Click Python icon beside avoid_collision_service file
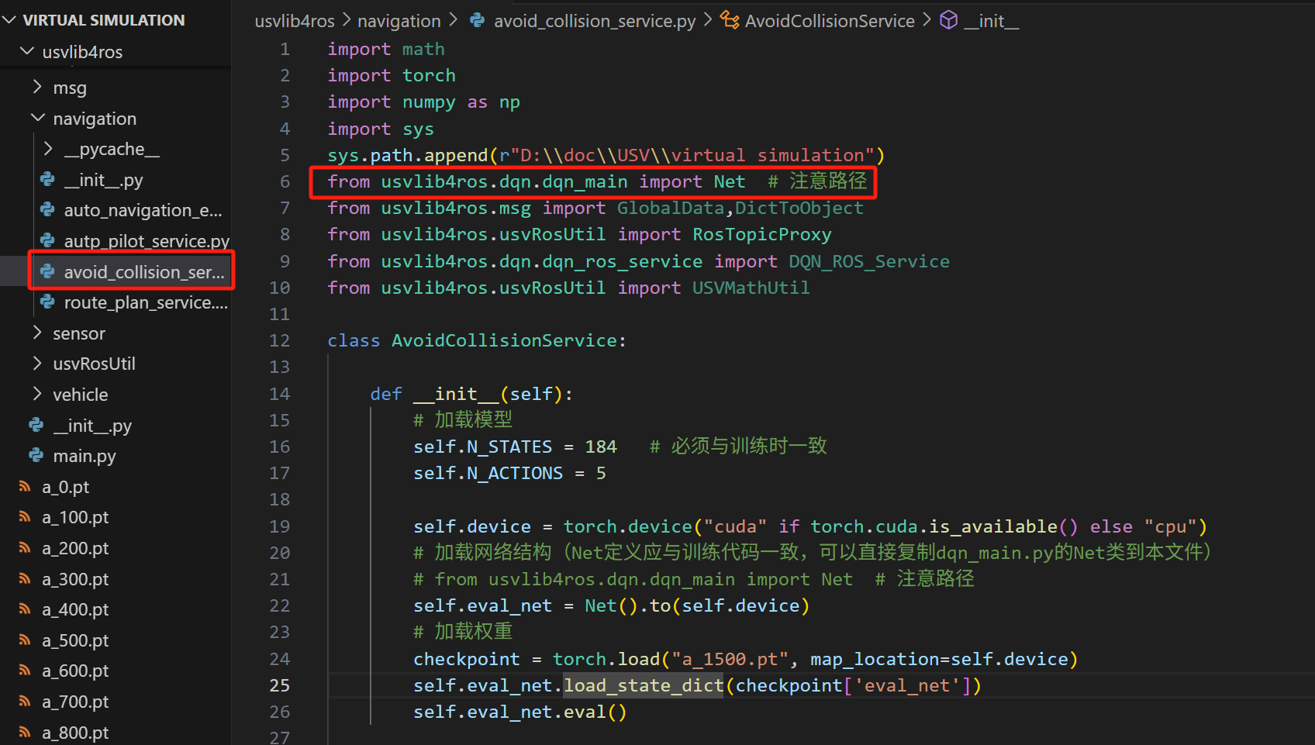 click(48, 271)
